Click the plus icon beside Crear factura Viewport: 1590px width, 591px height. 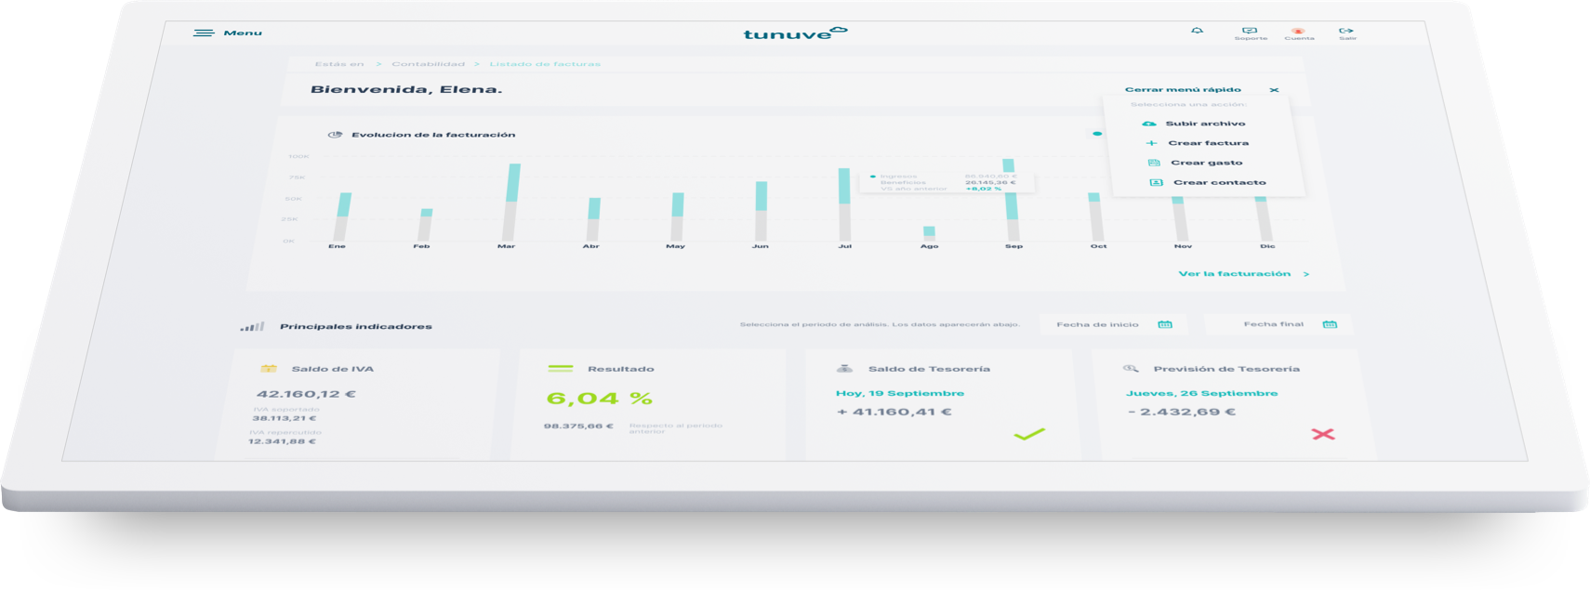(x=1151, y=143)
